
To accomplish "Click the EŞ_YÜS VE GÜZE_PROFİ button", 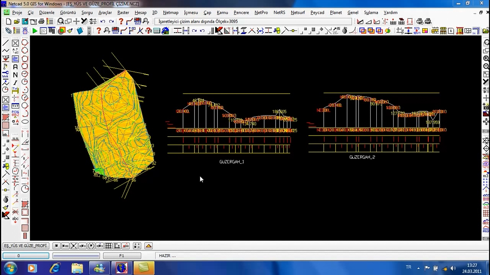I will click(x=25, y=246).
